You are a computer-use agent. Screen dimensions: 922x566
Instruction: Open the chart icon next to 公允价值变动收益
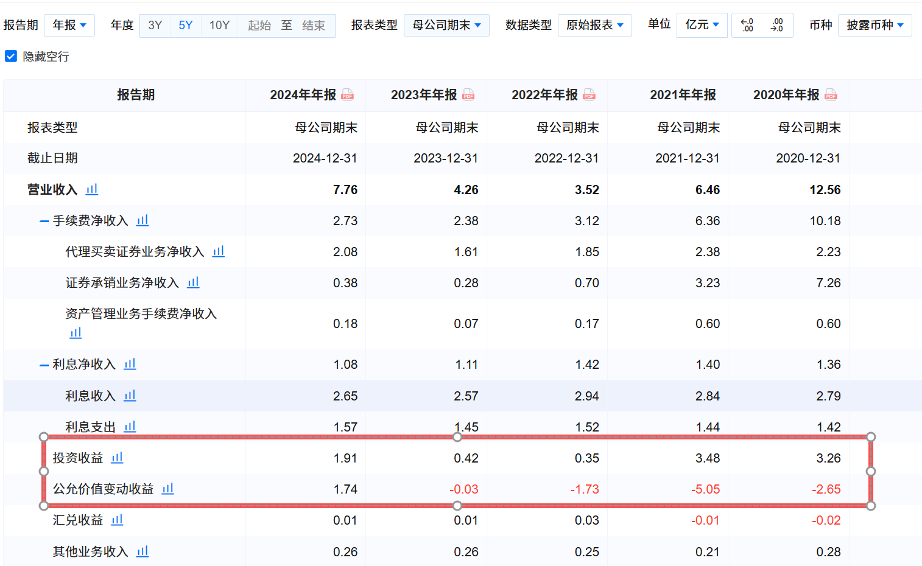pos(167,489)
